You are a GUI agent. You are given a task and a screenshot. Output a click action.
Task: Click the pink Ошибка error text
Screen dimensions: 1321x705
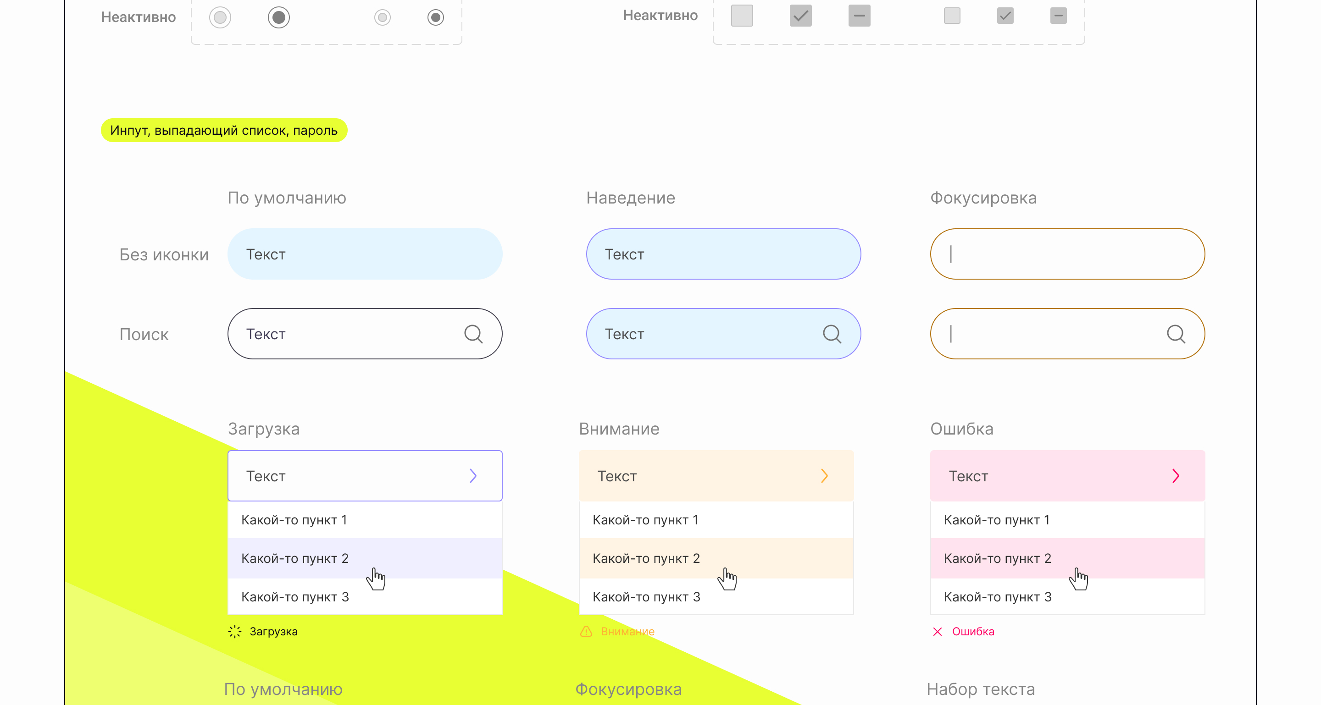[973, 631]
